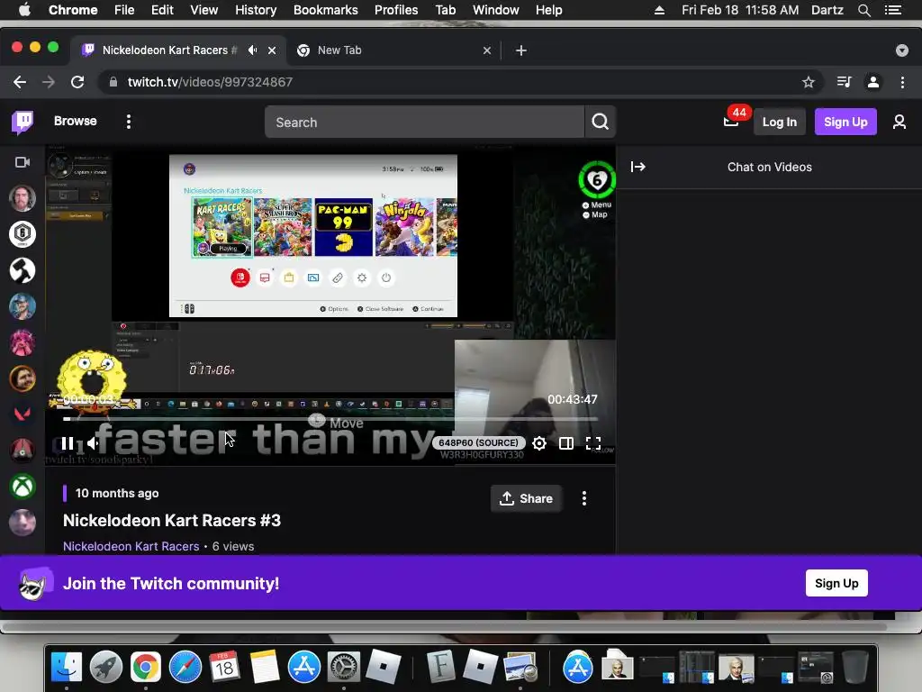
Task: Open the Bookmarks menu in menu bar
Action: click(x=325, y=10)
